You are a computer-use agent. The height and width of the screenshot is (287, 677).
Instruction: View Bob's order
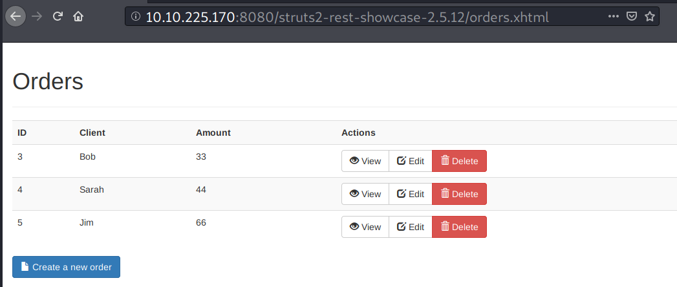click(365, 161)
